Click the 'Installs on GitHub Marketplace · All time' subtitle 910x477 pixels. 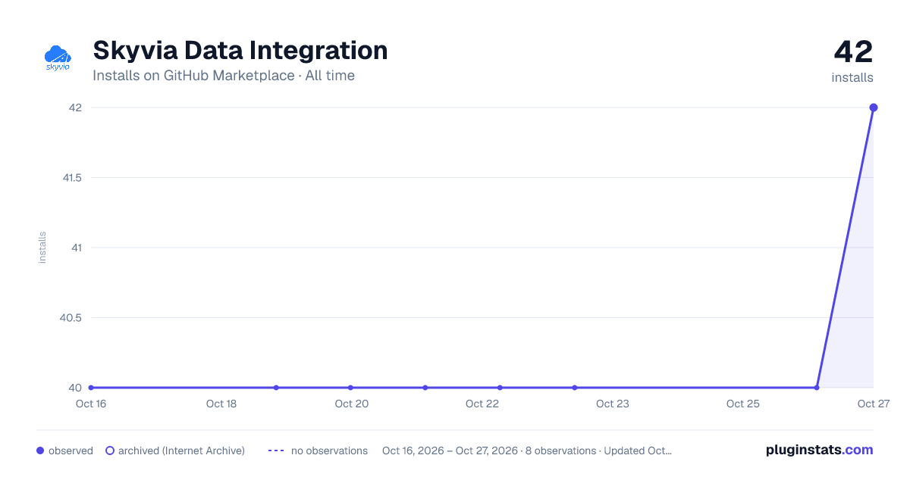[224, 76]
